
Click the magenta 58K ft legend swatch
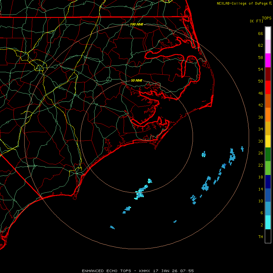268,60
